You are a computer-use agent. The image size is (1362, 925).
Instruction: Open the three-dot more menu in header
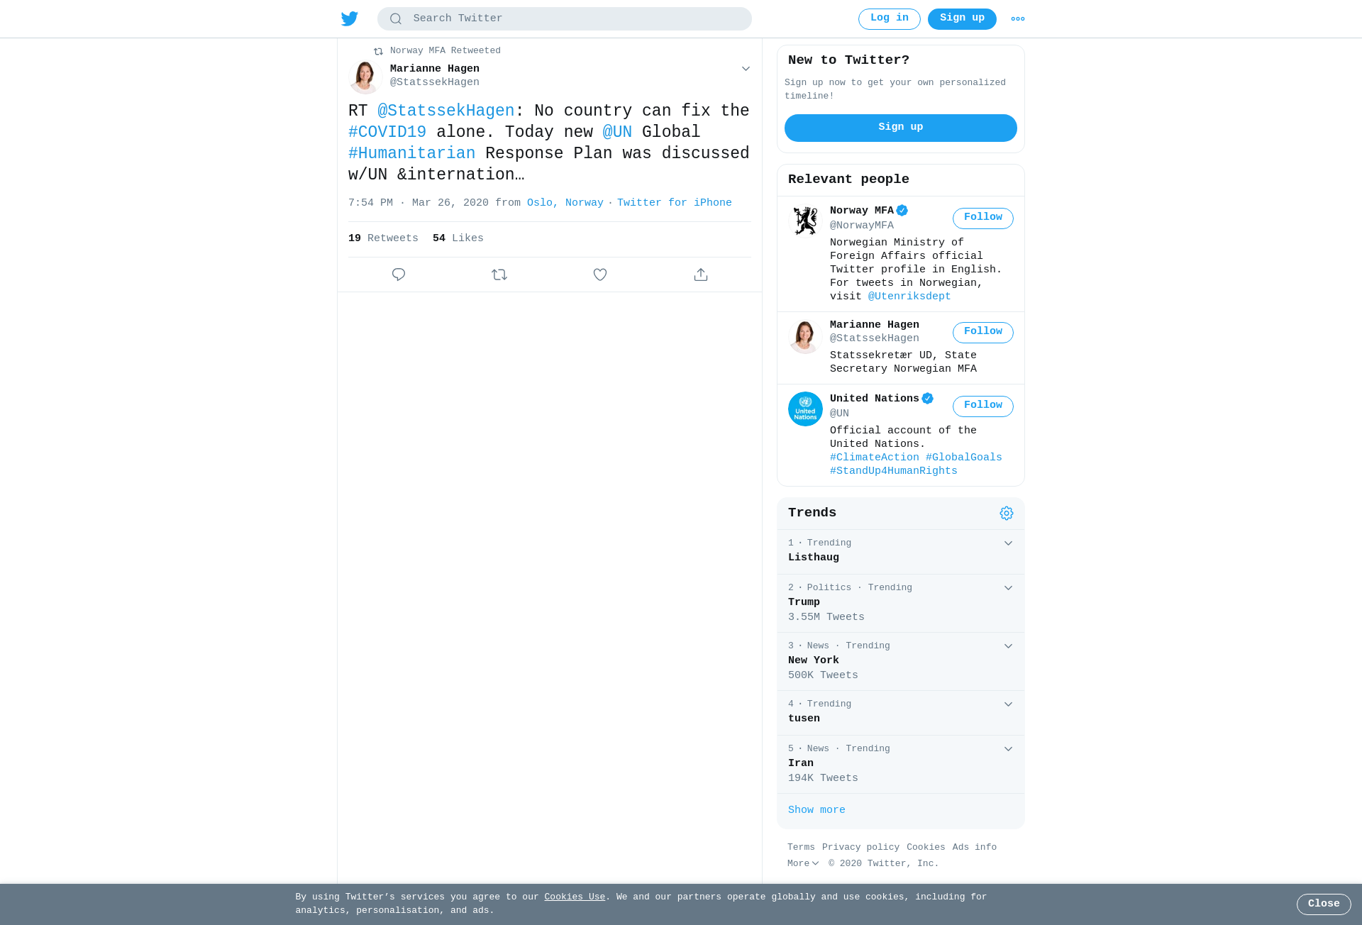pyautogui.click(x=1018, y=19)
